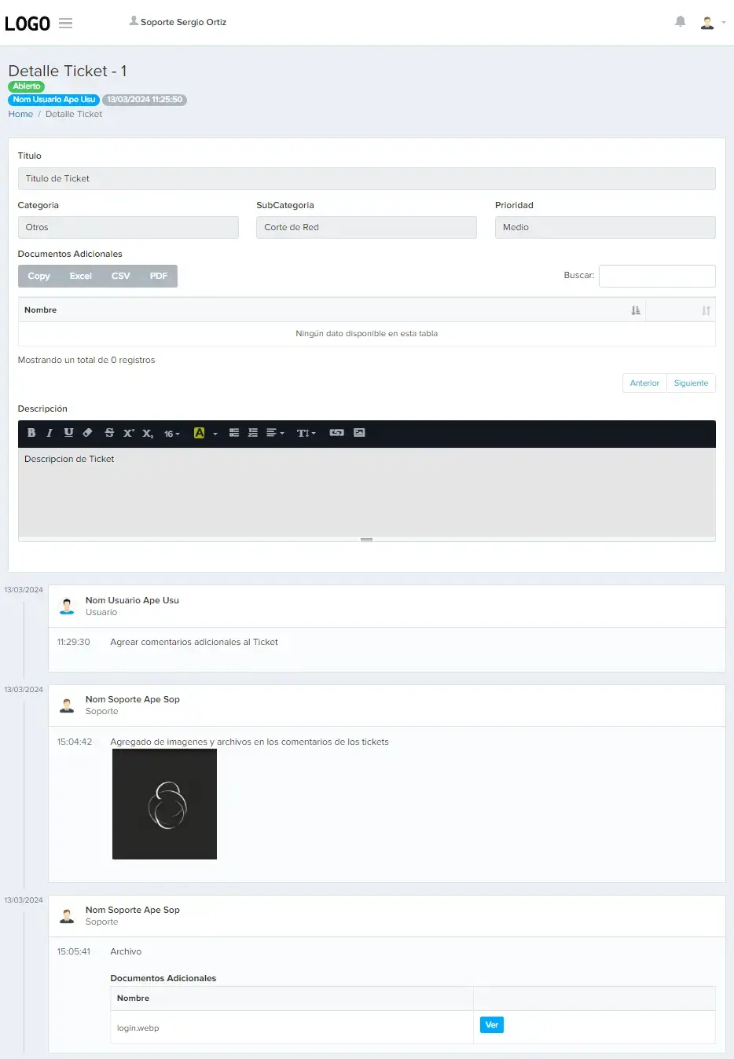The height and width of the screenshot is (1059, 734).
Task: Insert a link in the editor
Action: [x=336, y=433]
